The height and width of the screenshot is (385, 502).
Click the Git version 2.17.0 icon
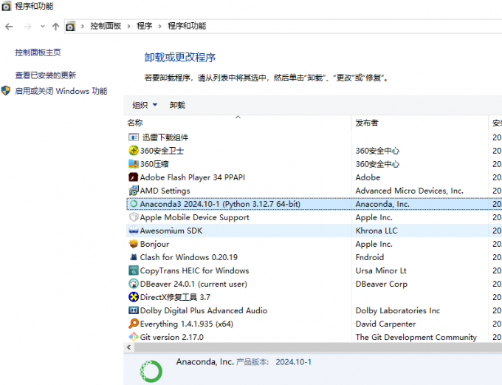[134, 336]
